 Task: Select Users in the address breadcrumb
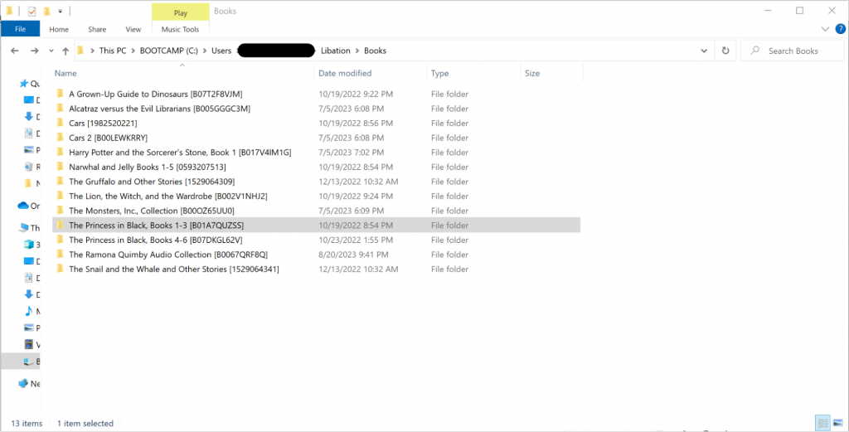(221, 51)
